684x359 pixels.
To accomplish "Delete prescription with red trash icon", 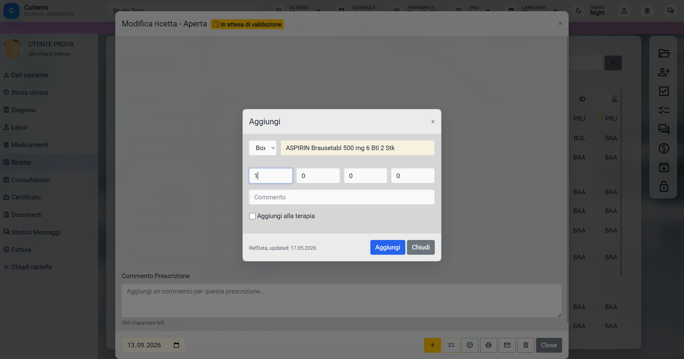I will click(526, 345).
